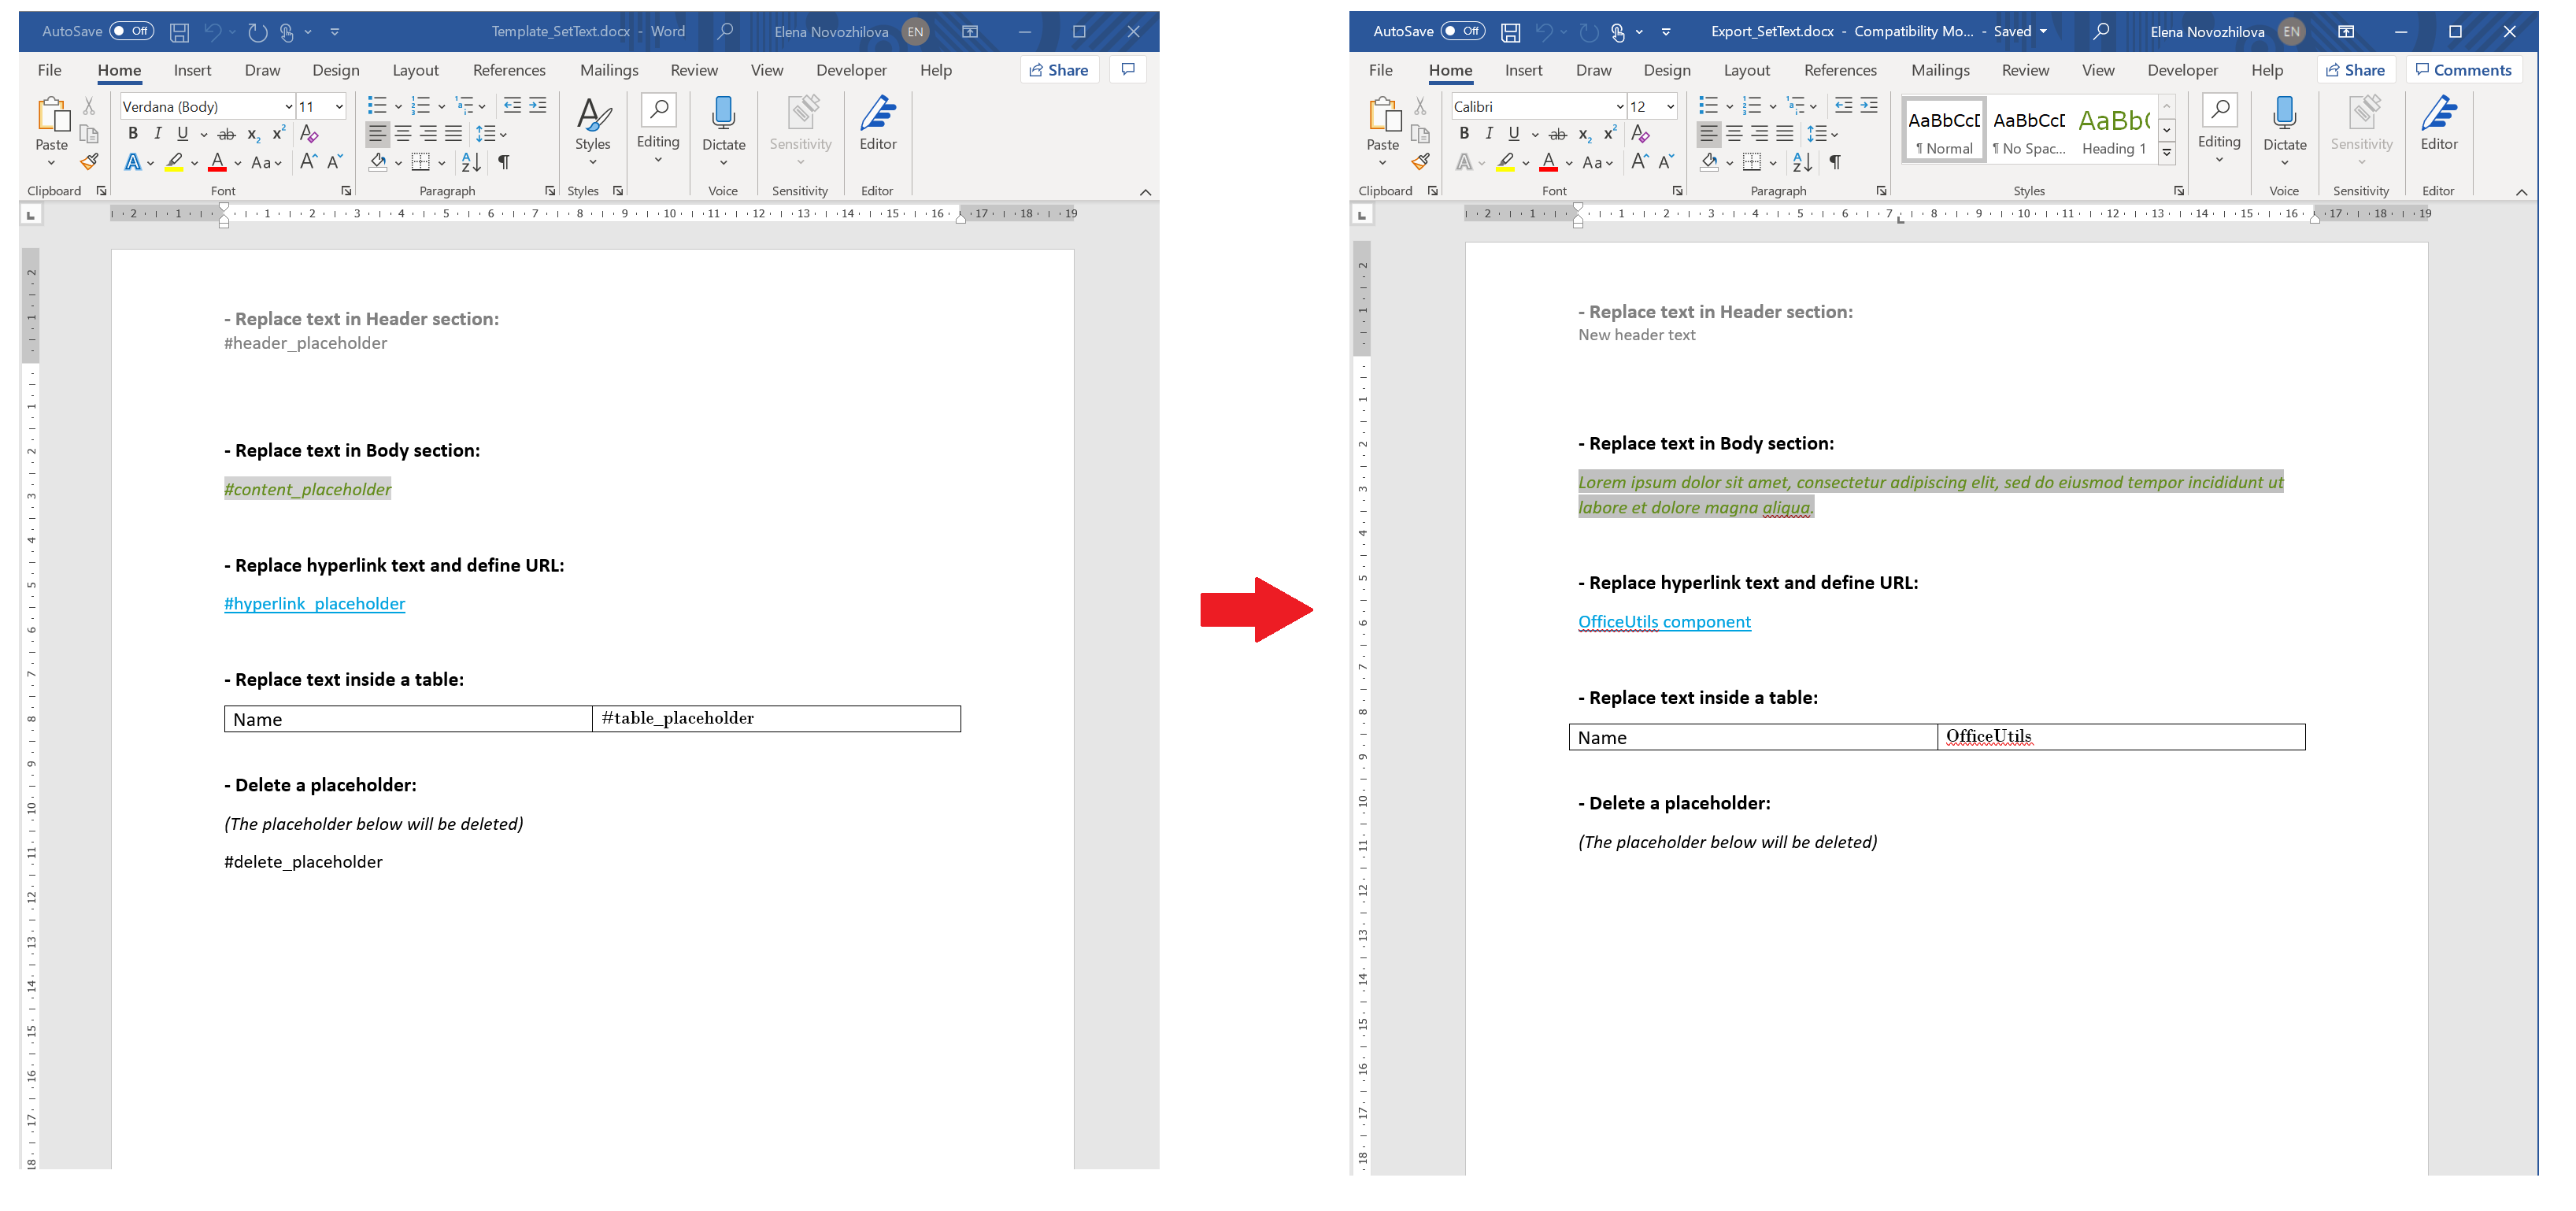Toggle Bold in right window font group
The height and width of the screenshot is (1211, 2576).
(x=1464, y=133)
